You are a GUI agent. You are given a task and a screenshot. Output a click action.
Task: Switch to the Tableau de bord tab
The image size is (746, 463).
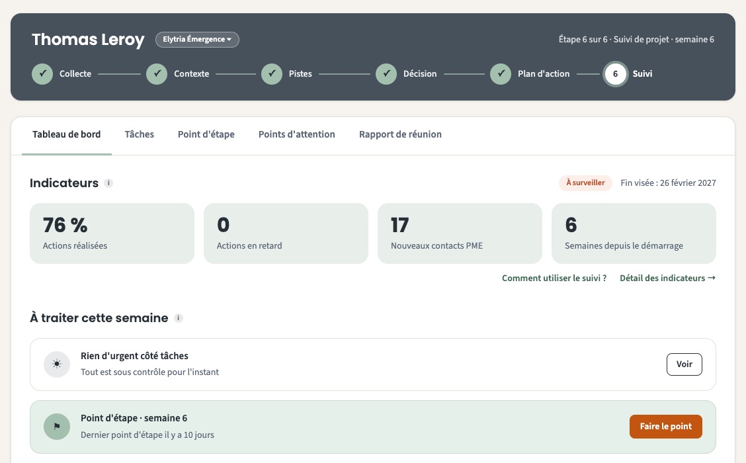pyautogui.click(x=67, y=135)
